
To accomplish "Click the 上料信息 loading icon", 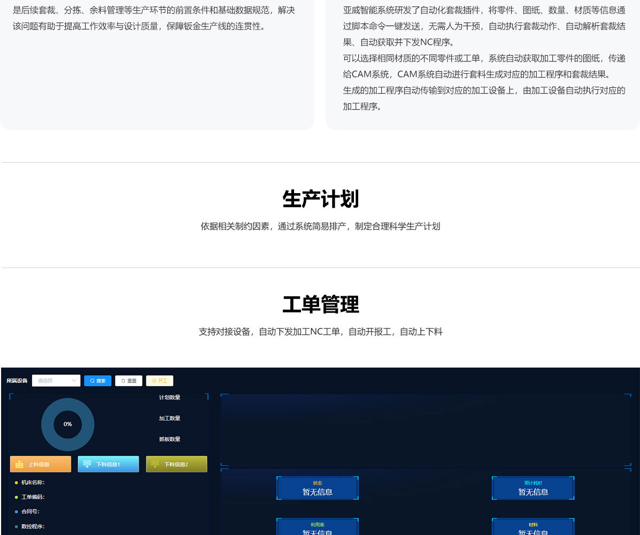I will pyautogui.click(x=19, y=464).
